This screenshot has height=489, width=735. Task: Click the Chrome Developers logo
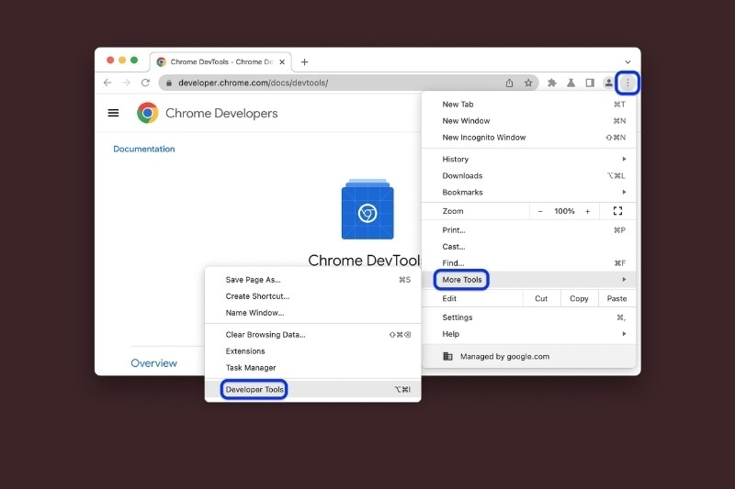(147, 113)
